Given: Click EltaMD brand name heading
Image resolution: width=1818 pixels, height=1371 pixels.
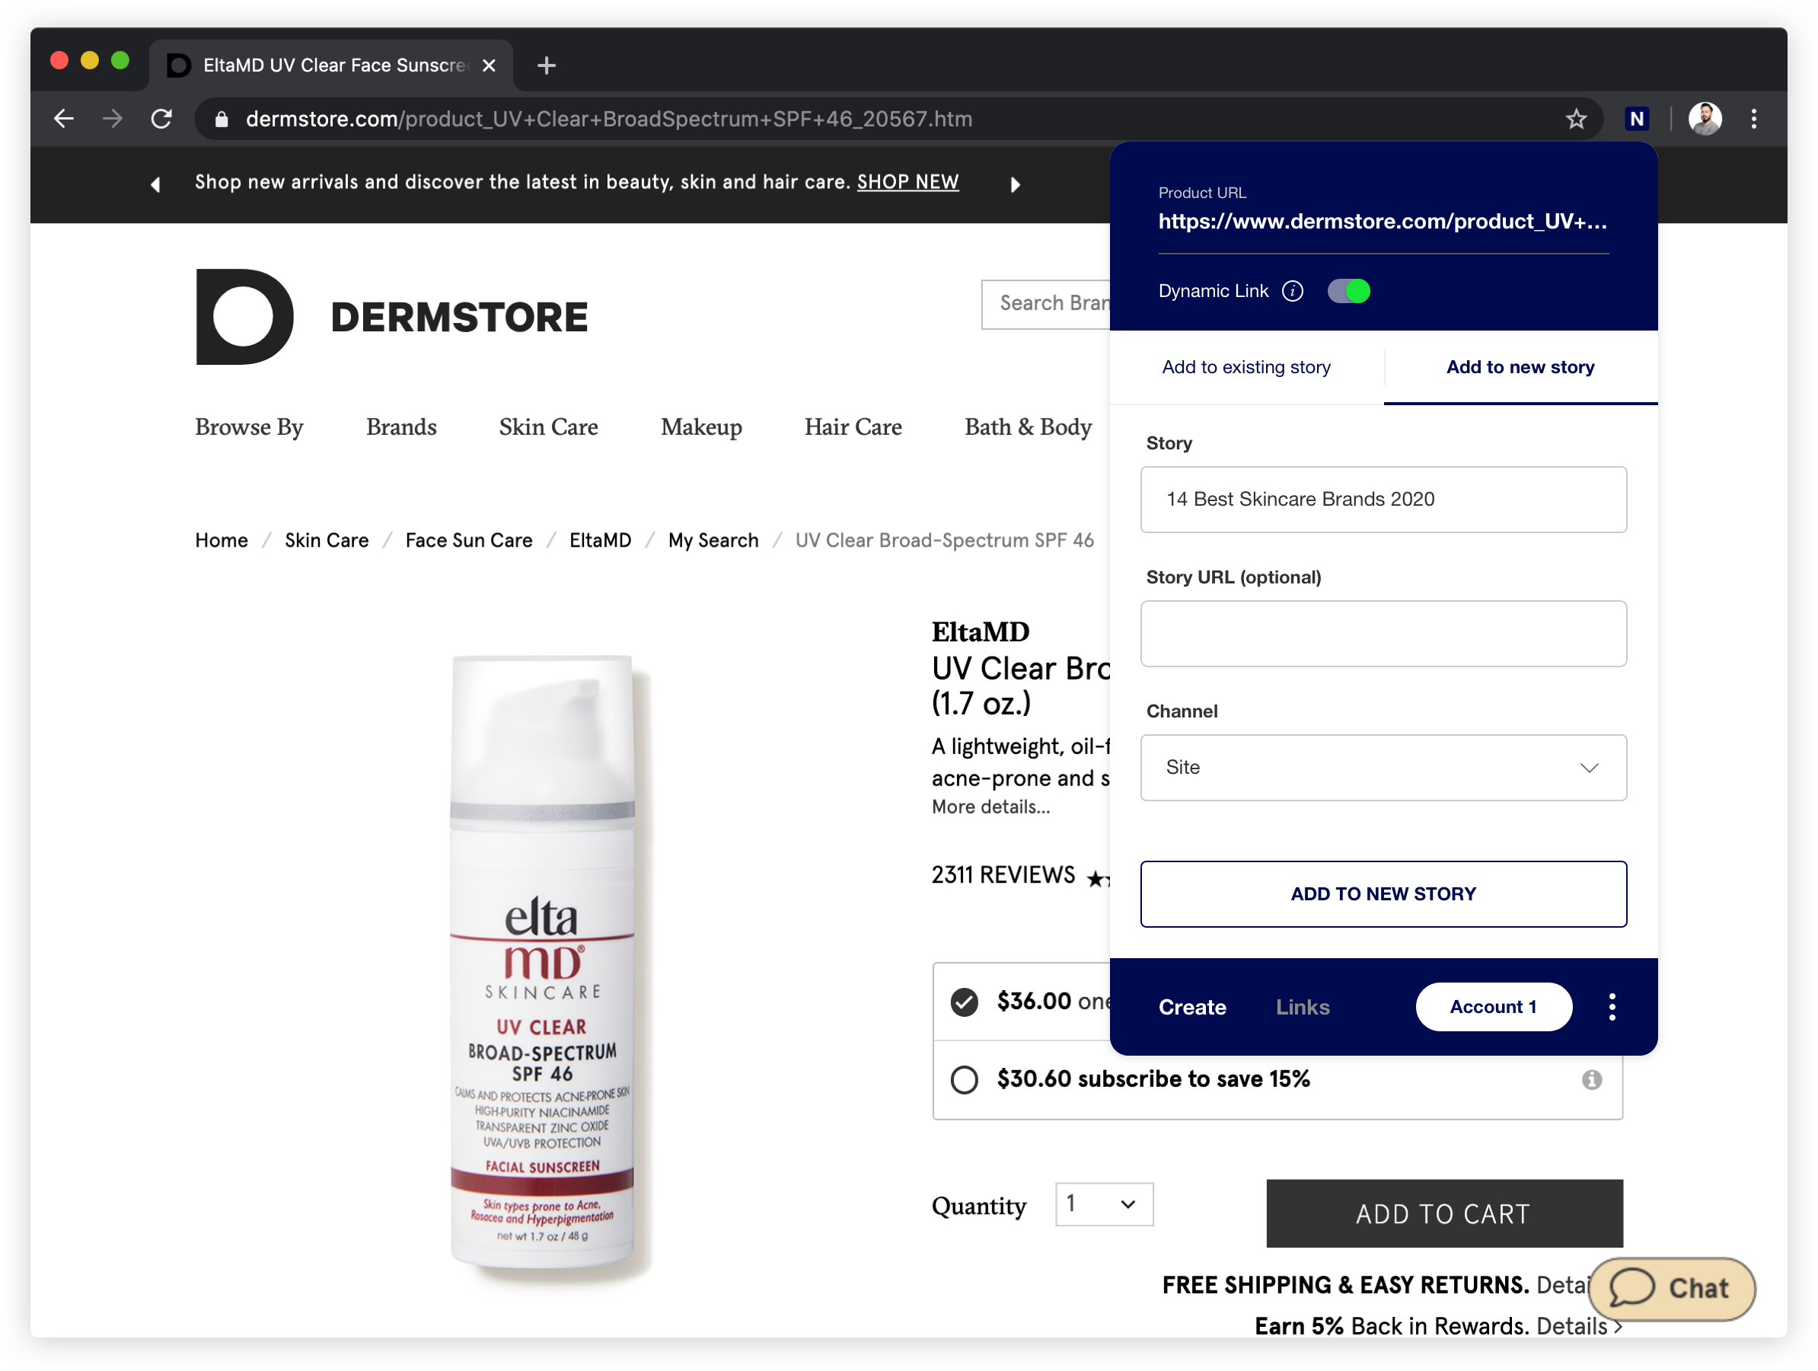Looking at the screenshot, I should click(980, 631).
